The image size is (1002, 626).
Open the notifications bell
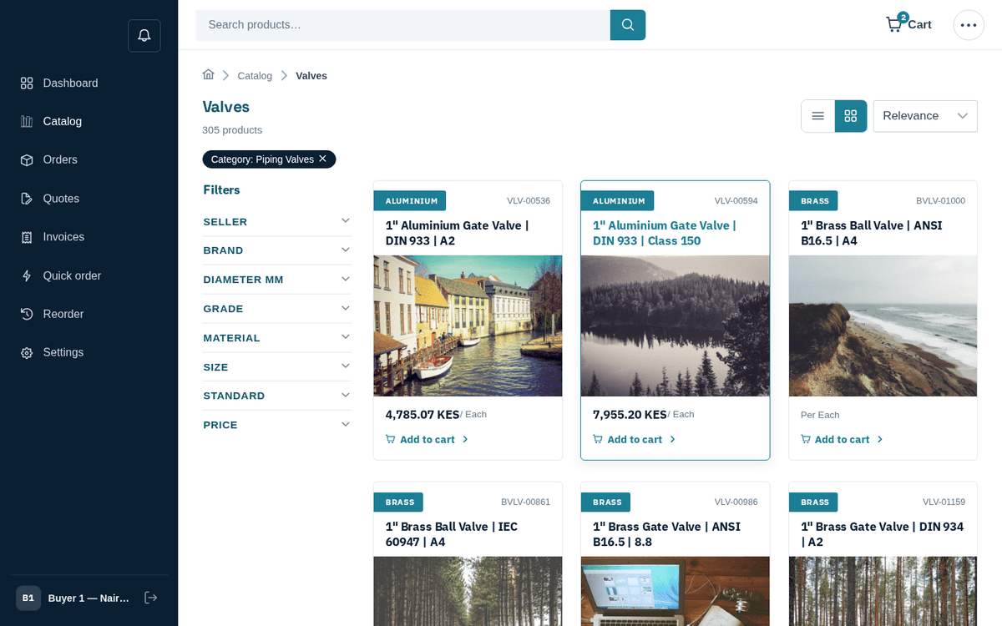point(144,36)
